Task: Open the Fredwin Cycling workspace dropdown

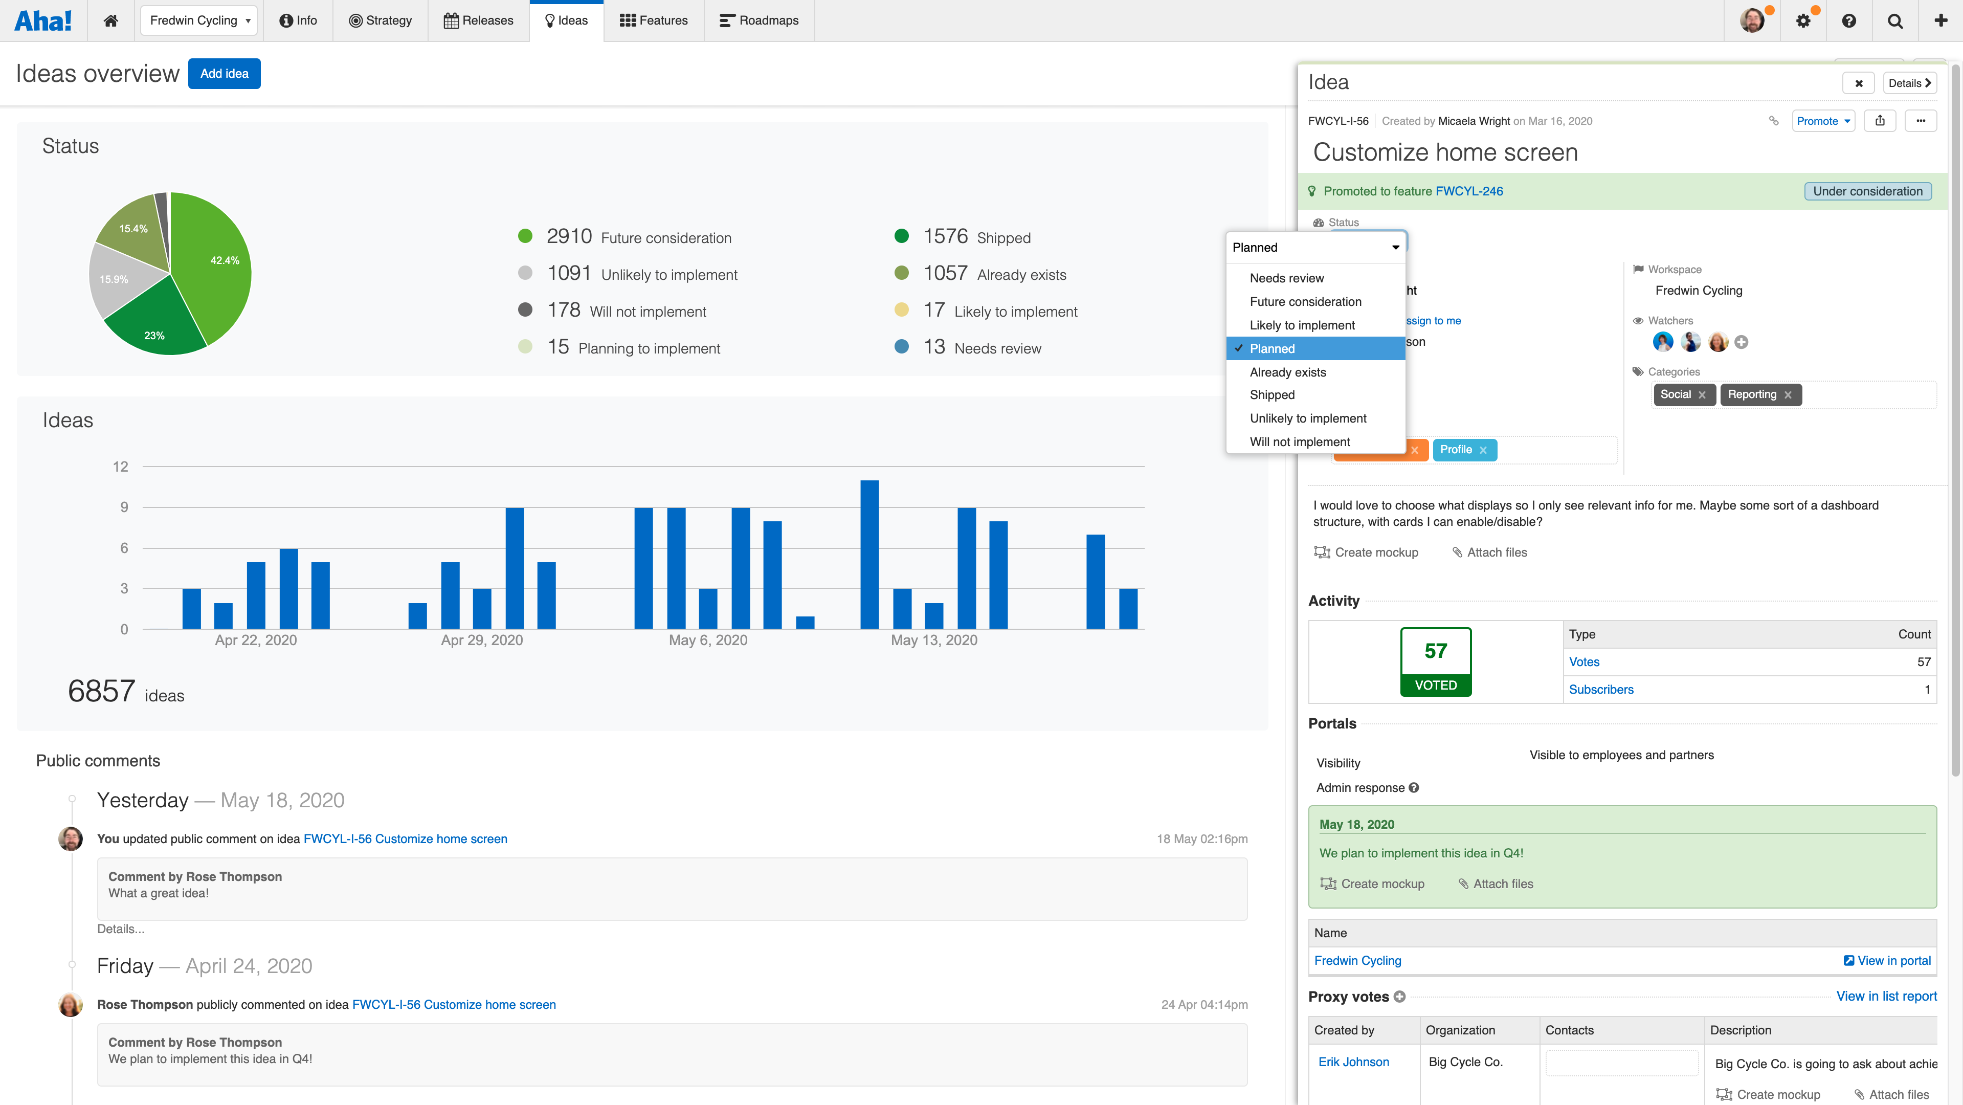Action: pos(199,20)
